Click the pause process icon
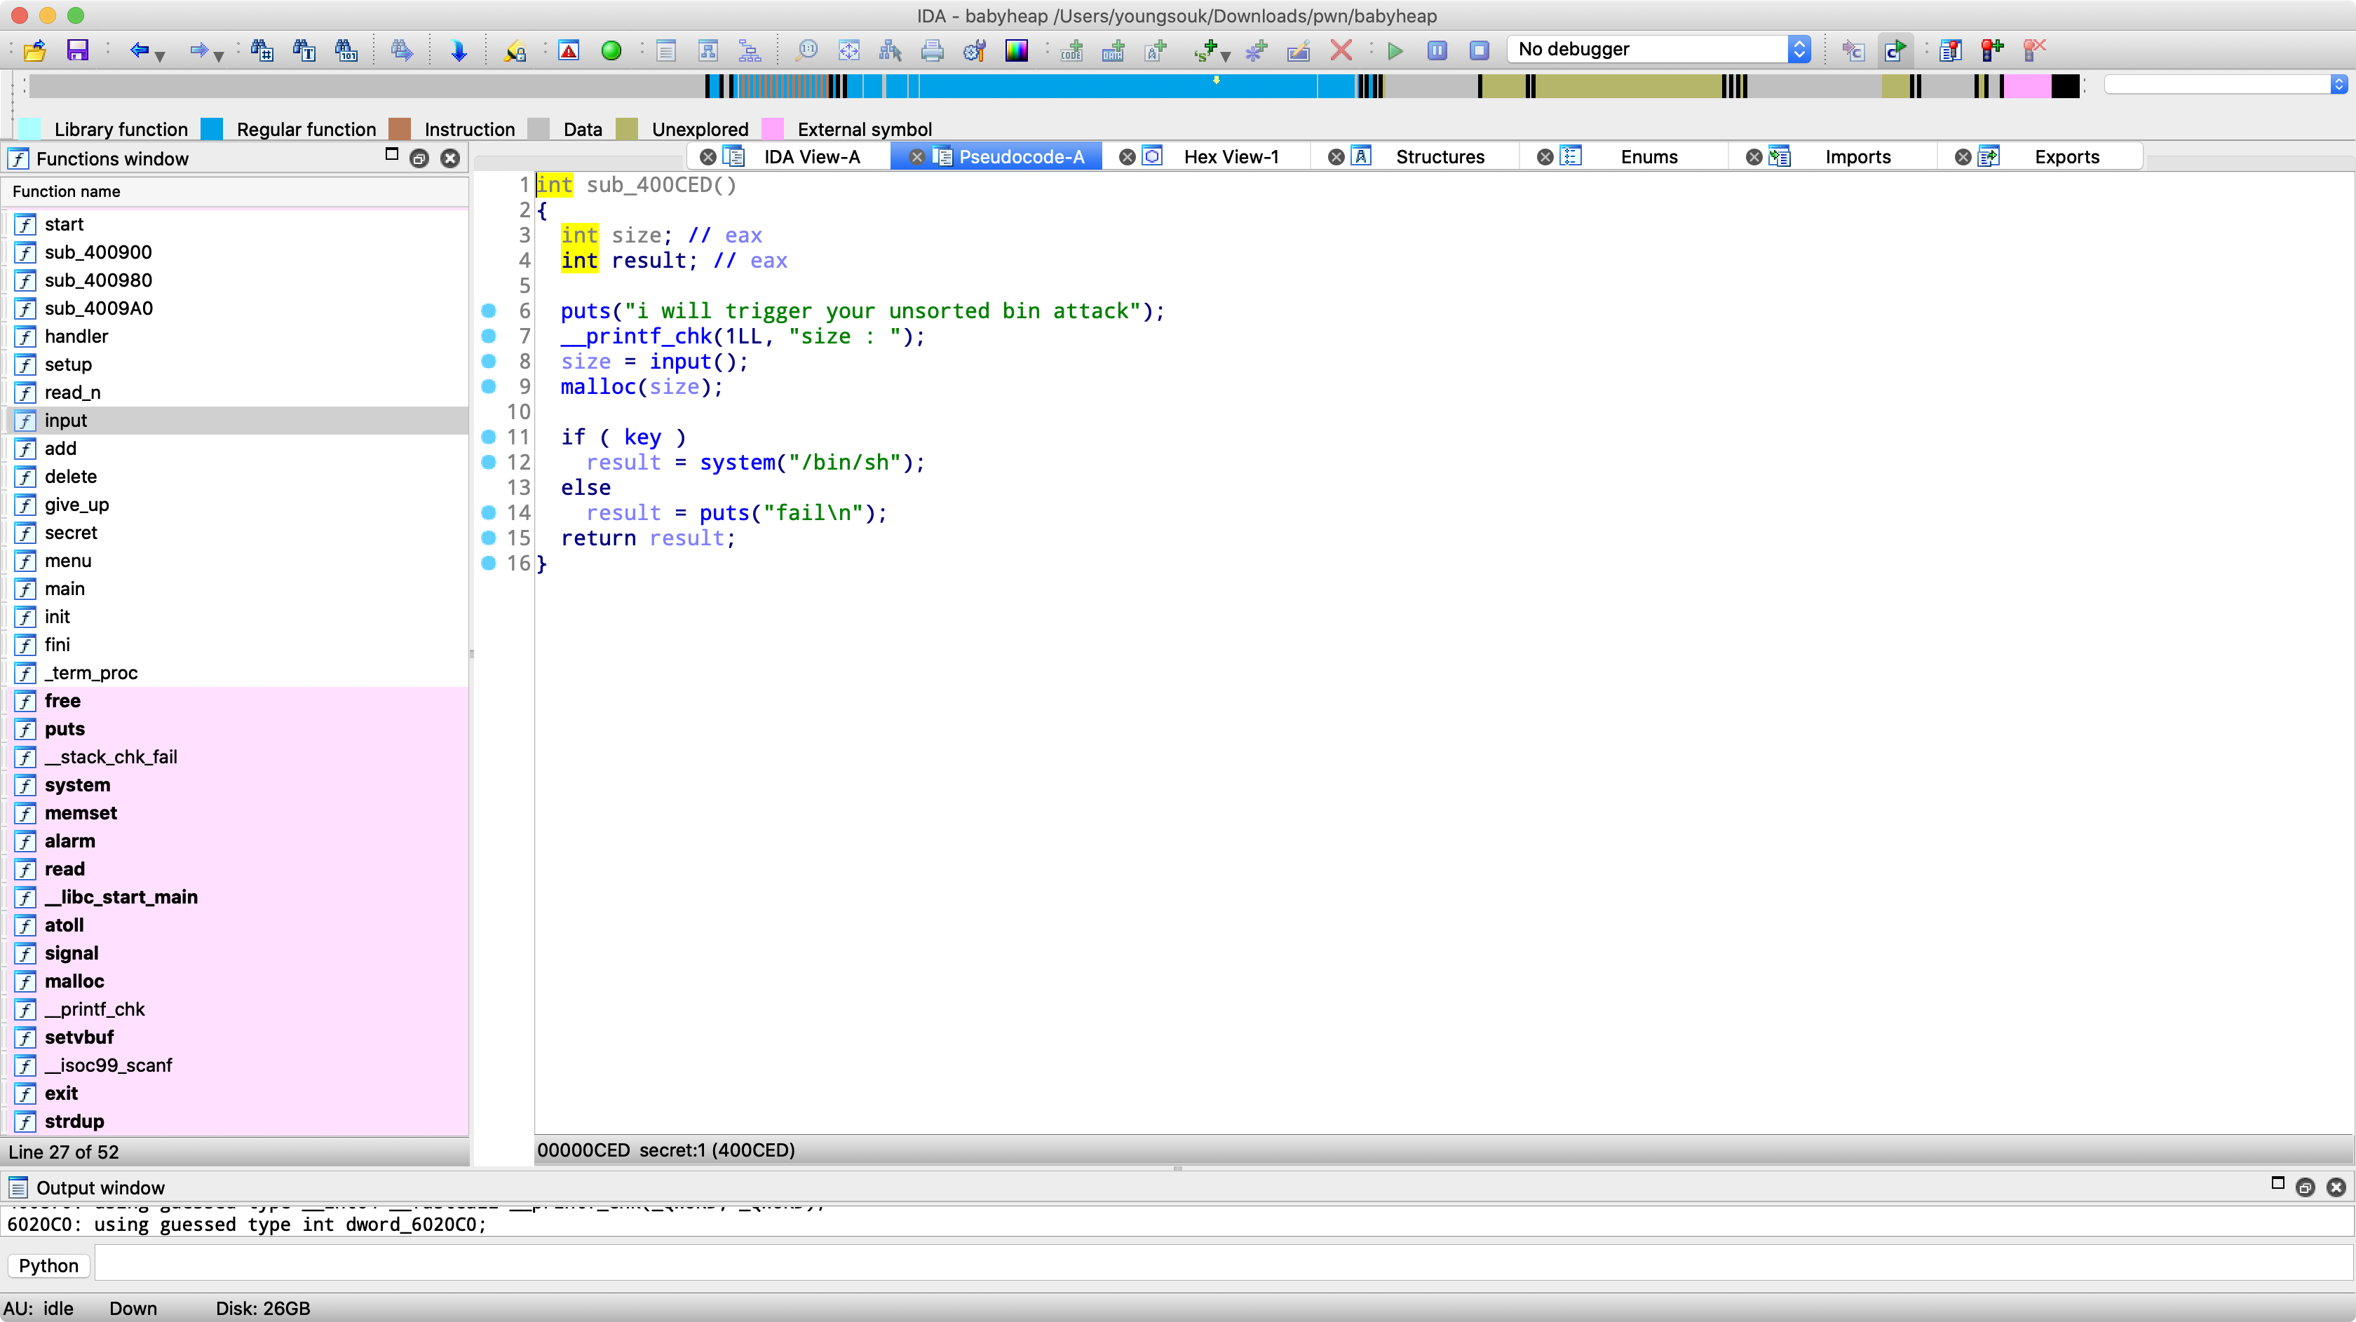This screenshot has width=2356, height=1322. coord(1437,50)
